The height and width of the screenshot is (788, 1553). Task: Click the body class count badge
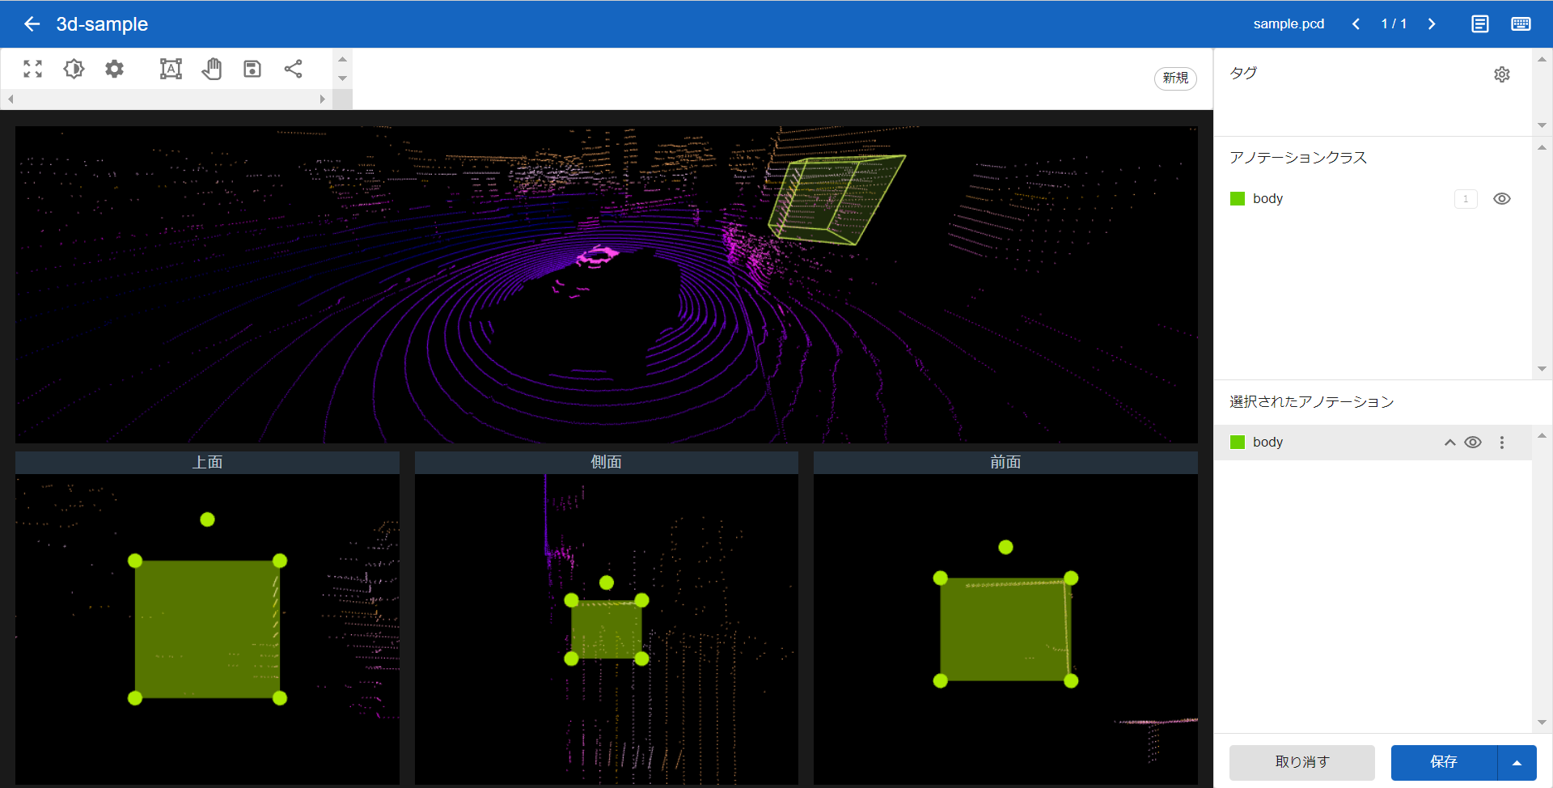click(x=1466, y=199)
